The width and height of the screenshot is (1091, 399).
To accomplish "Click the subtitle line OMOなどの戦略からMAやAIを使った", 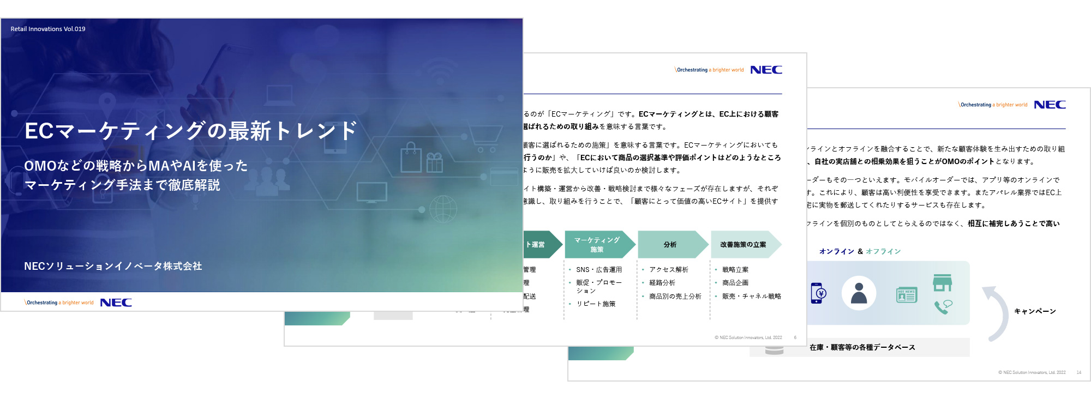I will tap(136, 166).
